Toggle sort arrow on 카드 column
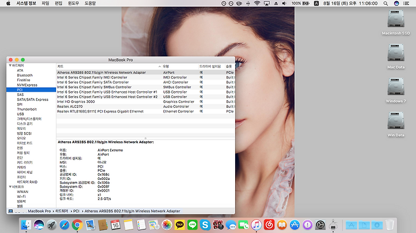The width and height of the screenshot is (416, 233). (x=159, y=66)
